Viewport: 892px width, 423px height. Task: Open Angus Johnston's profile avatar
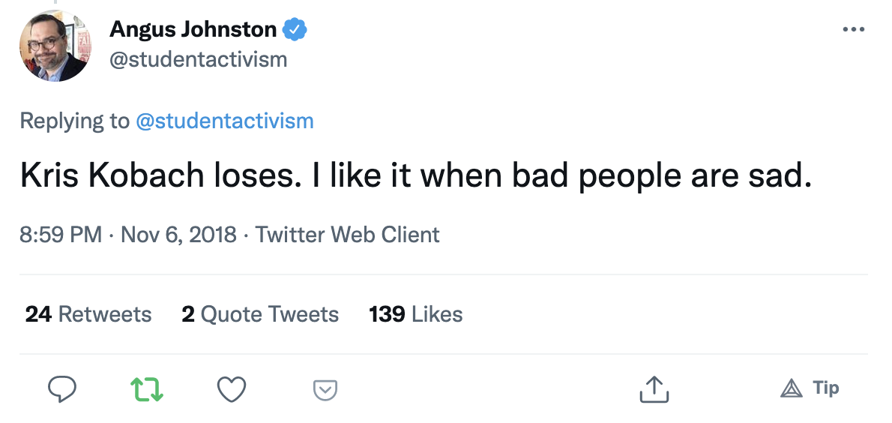click(x=55, y=46)
